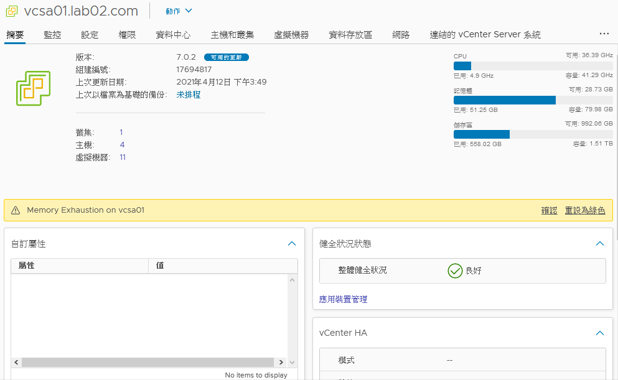618x380 pixels.
Task: Click the 值 column header
Action: (223, 266)
